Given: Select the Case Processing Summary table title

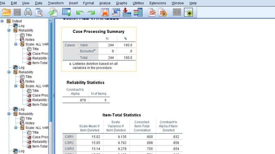Looking at the screenshot, I should (x=99, y=32).
